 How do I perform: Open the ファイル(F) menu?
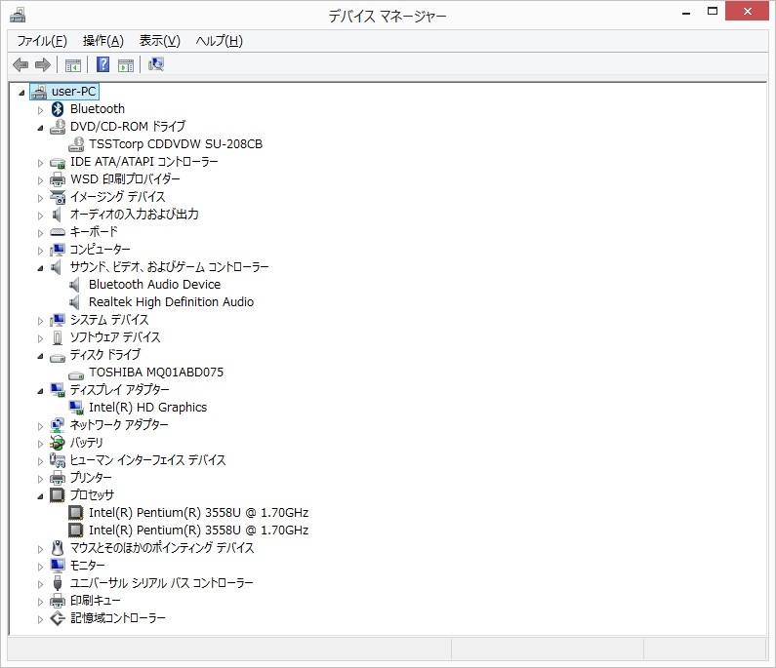(42, 41)
